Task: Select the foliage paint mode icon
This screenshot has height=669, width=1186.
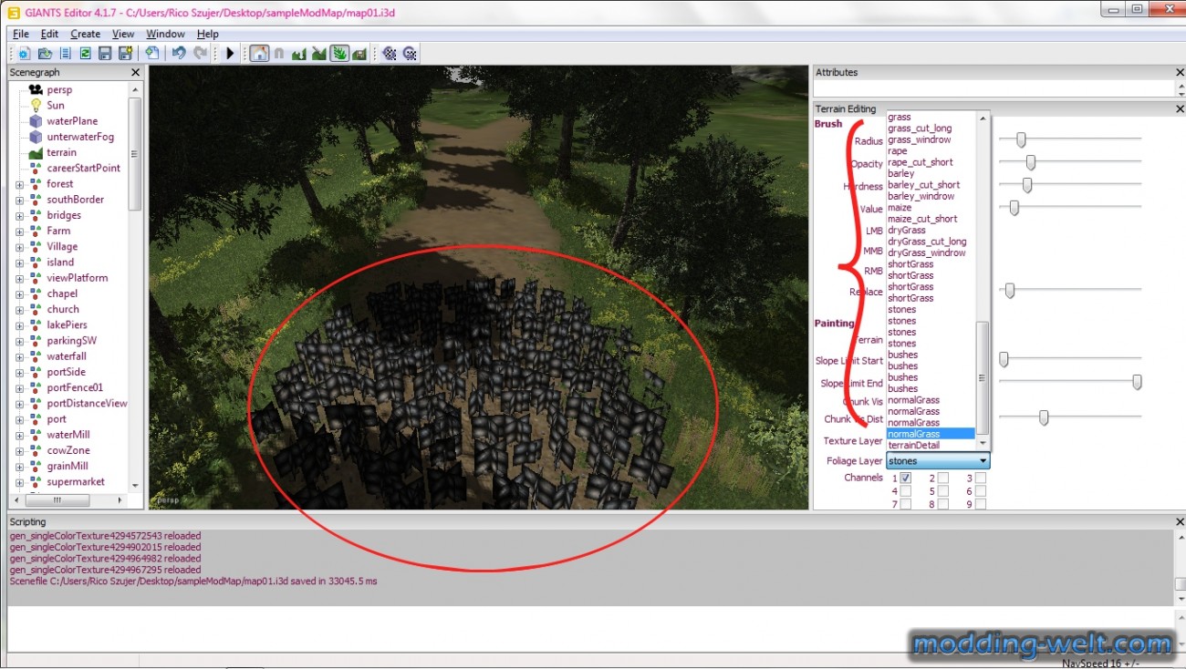Action: pyautogui.click(x=339, y=54)
